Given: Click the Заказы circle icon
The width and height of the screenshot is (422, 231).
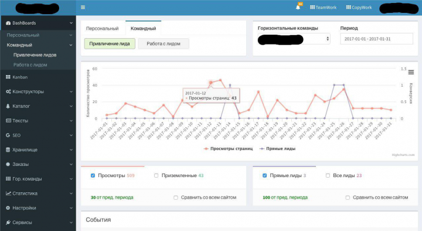Looking at the screenshot, I should coord(8,164).
